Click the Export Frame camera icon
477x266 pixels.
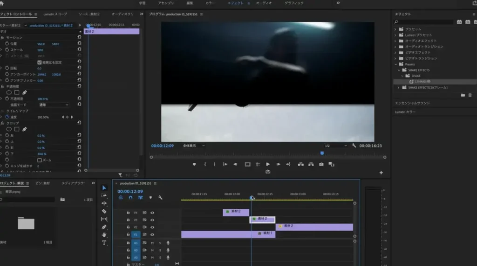tap(321, 164)
